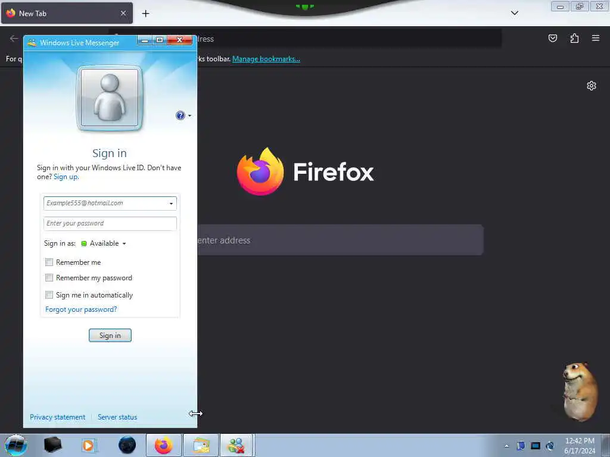Click the Sign in button
Screen dimensions: 610x457
110,336
